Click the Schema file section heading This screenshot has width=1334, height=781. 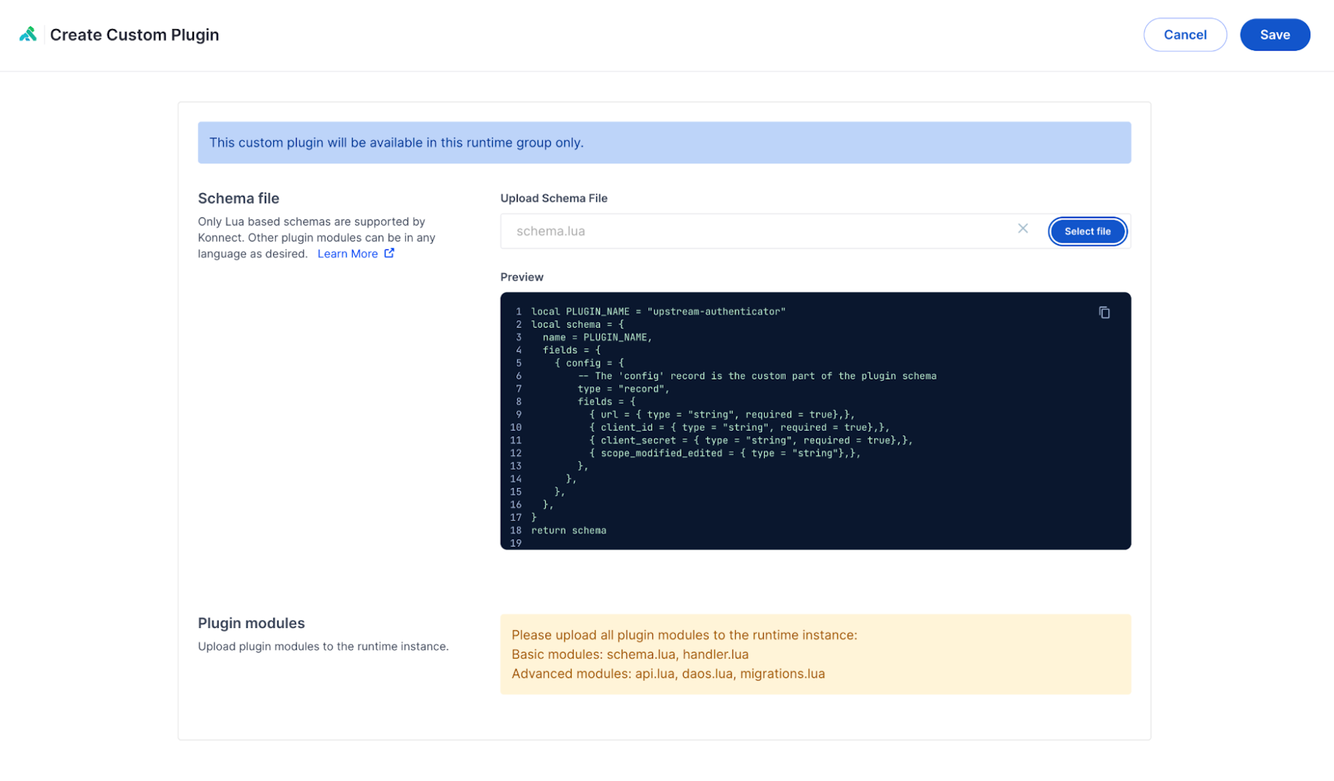(238, 199)
